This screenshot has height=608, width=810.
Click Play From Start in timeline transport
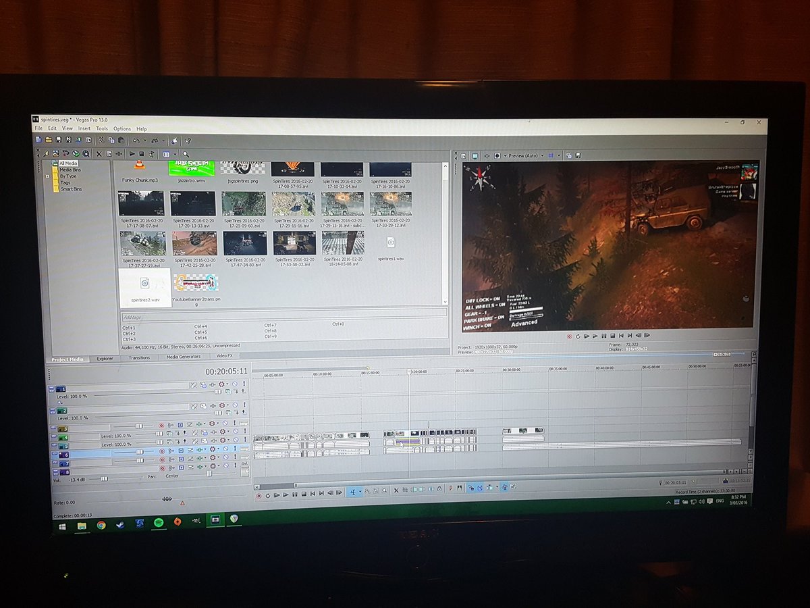click(x=277, y=495)
